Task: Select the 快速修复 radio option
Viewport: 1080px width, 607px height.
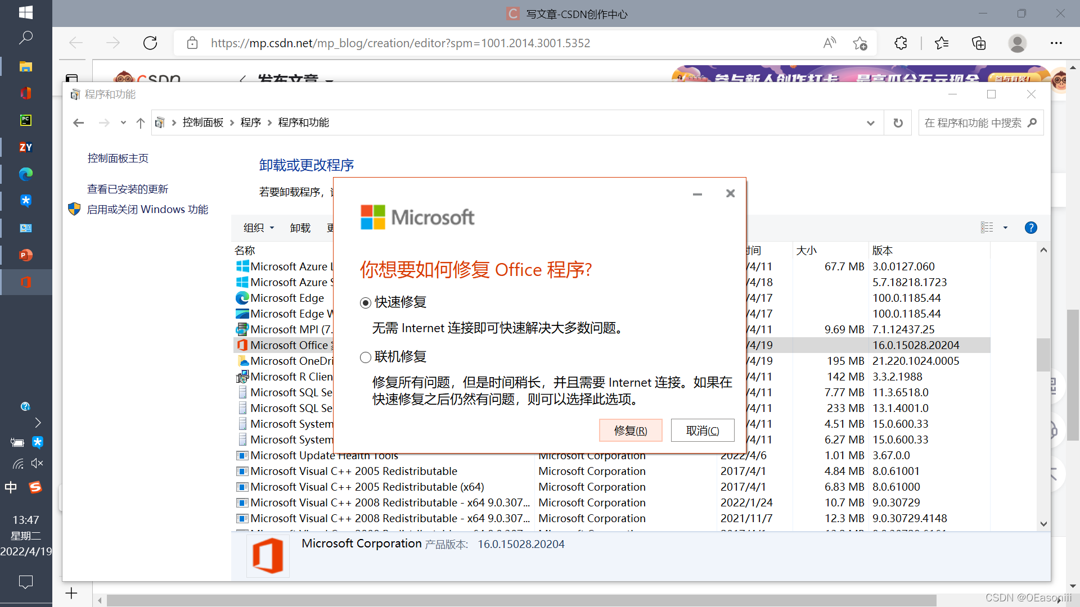Action: click(x=366, y=303)
